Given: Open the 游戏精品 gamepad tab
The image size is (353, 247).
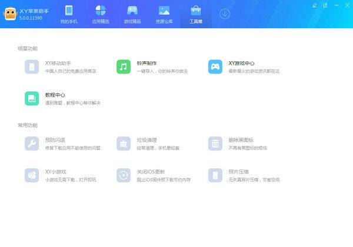Looking at the screenshot, I should (132, 15).
